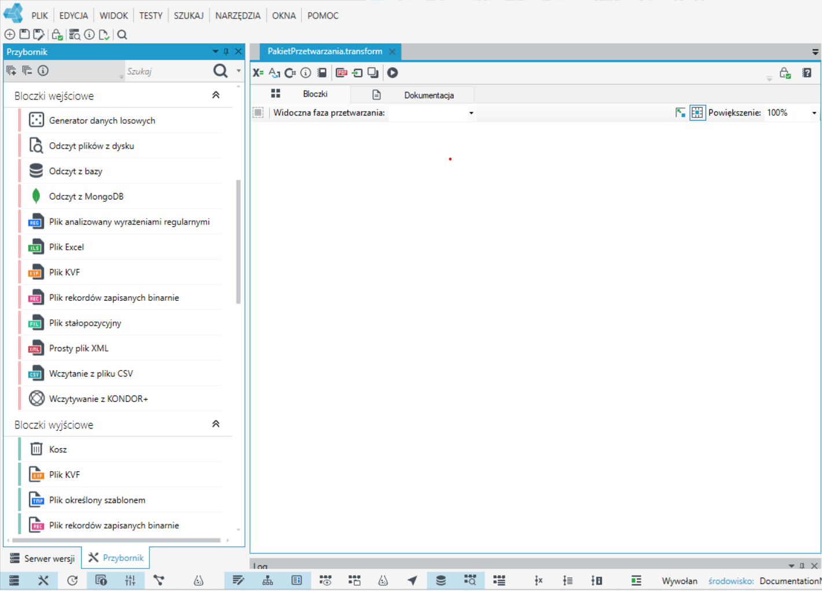Run the package with the play button

392,73
